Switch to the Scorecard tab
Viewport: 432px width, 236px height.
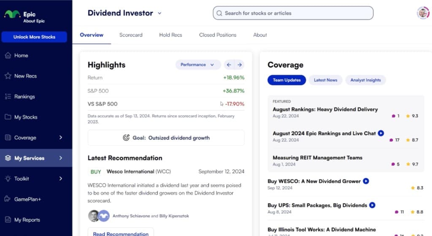[x=131, y=35]
